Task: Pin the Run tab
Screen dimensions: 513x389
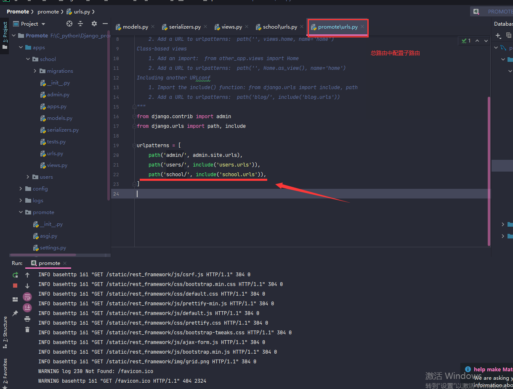Action: pyautogui.click(x=15, y=313)
